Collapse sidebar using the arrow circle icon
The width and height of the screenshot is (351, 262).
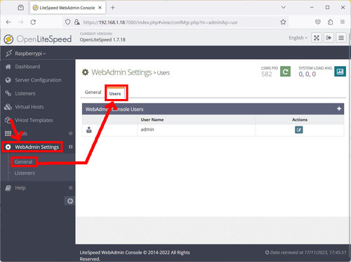tap(70, 201)
